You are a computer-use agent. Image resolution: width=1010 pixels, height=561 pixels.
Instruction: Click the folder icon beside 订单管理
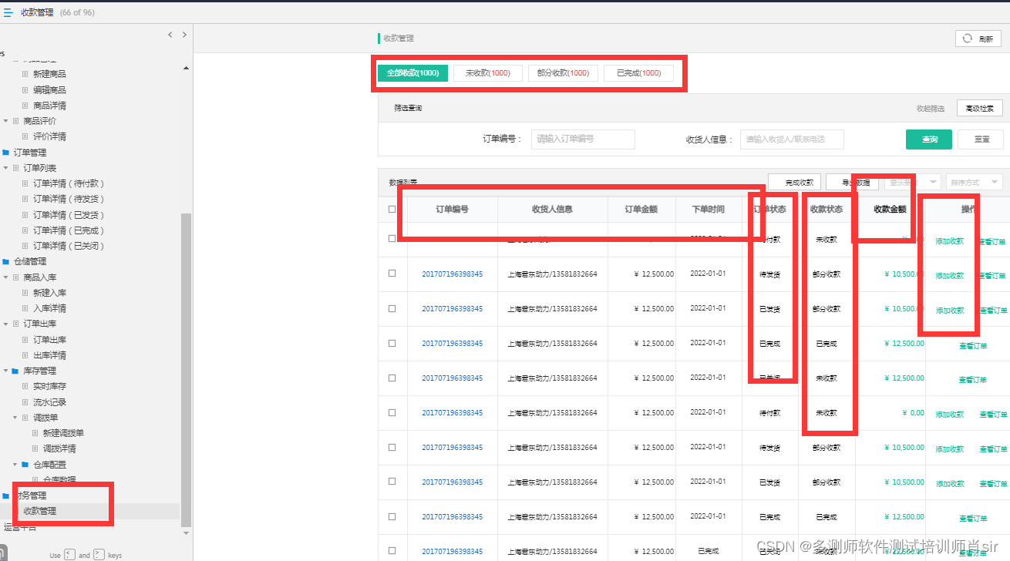(6, 153)
